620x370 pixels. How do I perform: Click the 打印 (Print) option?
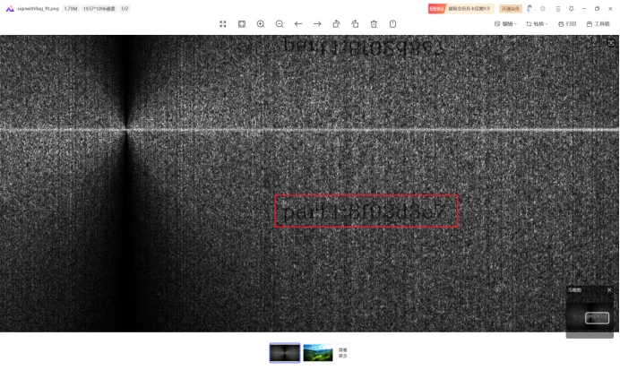tap(567, 24)
